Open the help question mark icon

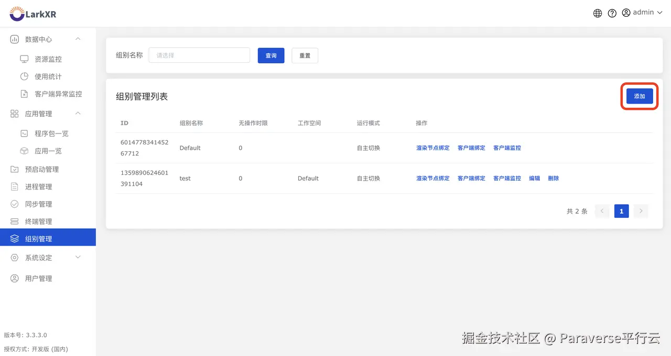[612, 13]
